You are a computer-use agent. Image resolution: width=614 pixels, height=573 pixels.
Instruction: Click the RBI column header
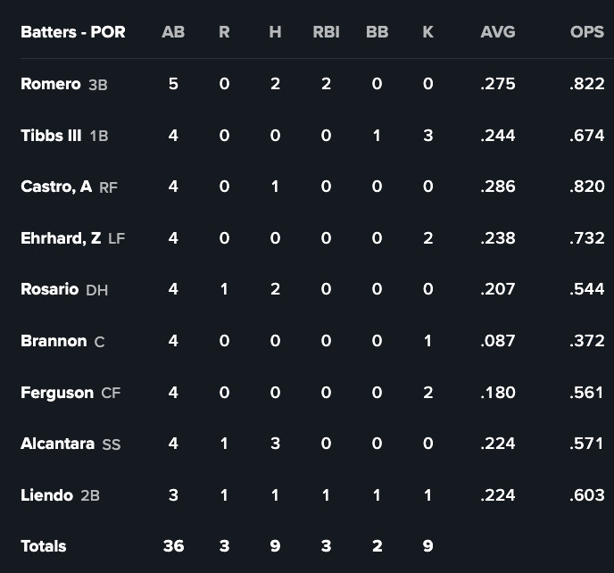[326, 32]
